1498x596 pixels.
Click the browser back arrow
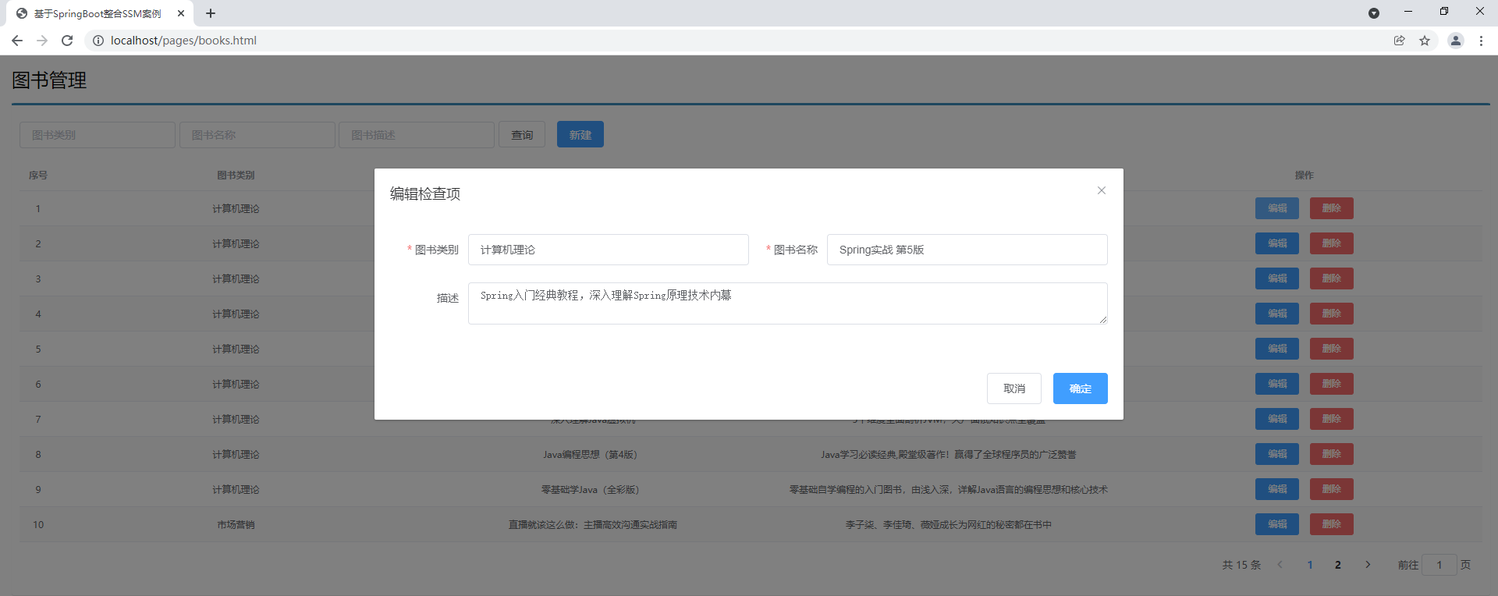pyautogui.click(x=17, y=41)
